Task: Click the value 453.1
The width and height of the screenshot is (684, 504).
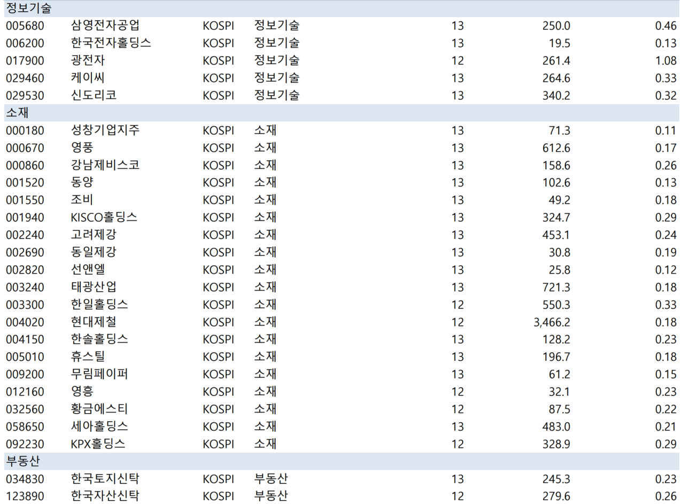Action: [556, 235]
